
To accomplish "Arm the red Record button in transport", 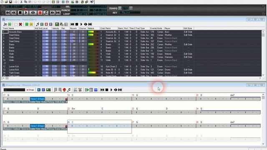I will (40, 12).
